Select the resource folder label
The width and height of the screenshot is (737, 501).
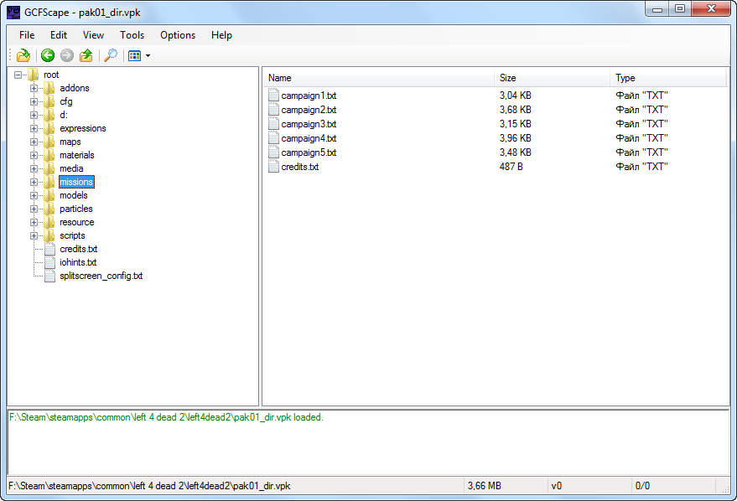(x=76, y=222)
